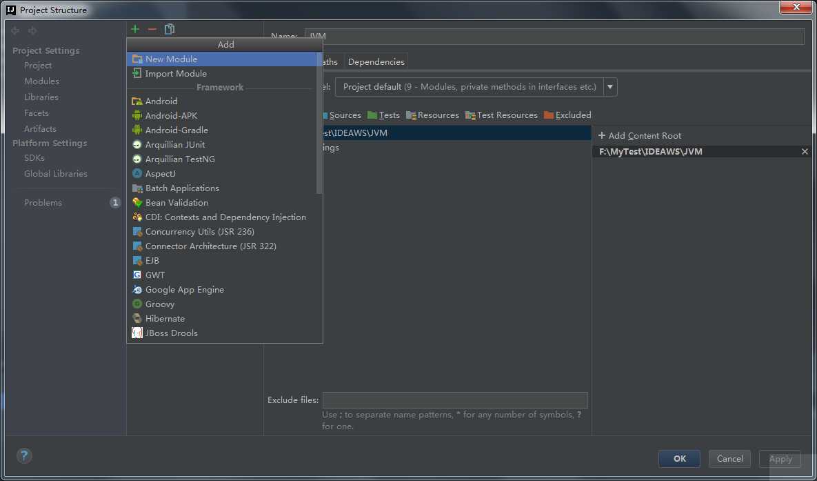Viewport: 817px width, 481px height.
Task: Select New Module in the Add popup
Action: coord(221,59)
